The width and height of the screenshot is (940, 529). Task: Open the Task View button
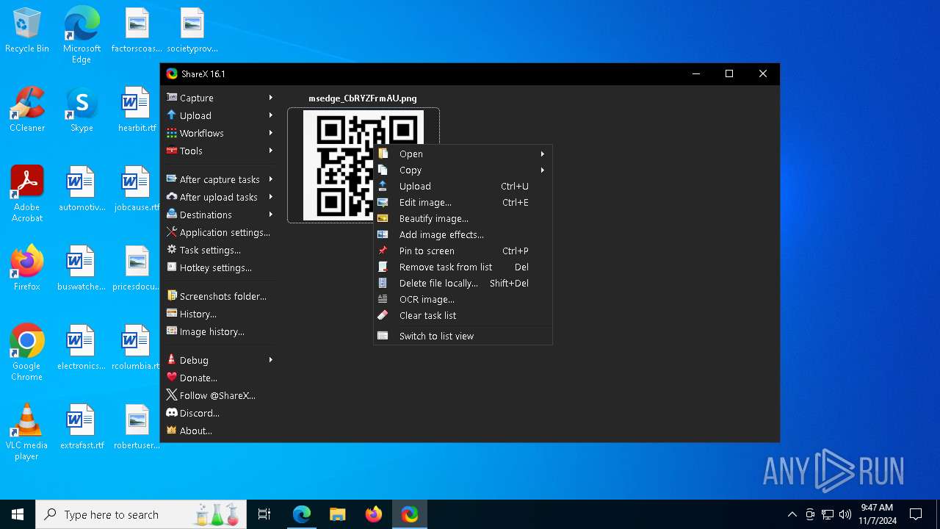click(x=264, y=514)
